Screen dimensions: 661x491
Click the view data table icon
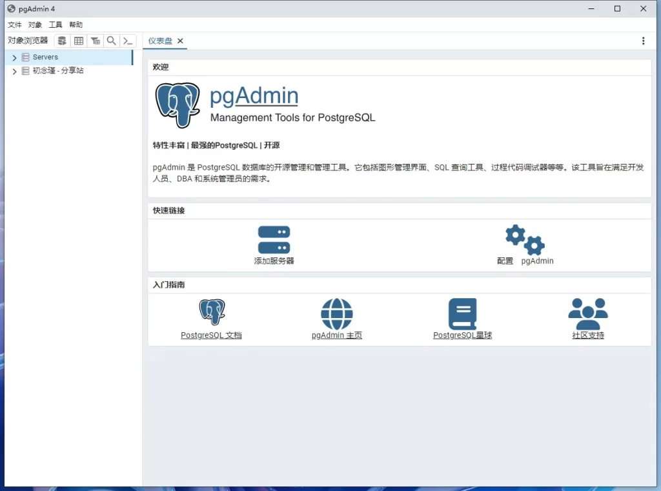[79, 41]
